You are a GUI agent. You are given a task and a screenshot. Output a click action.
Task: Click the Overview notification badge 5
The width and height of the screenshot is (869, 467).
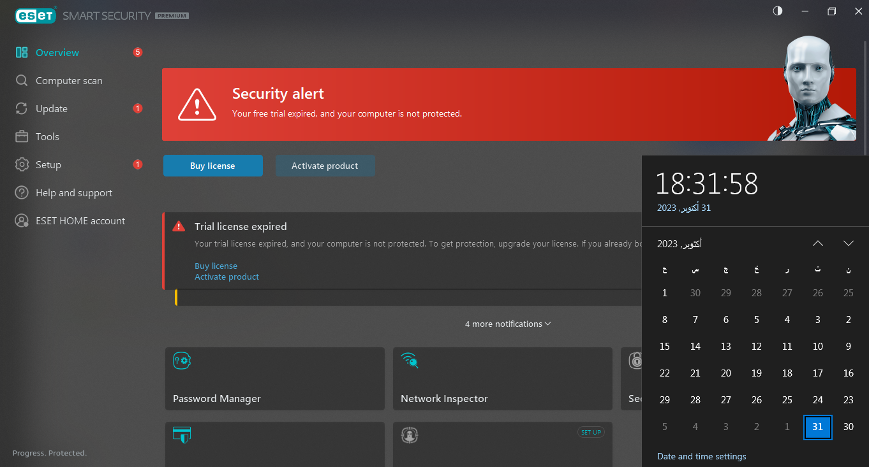(x=137, y=52)
